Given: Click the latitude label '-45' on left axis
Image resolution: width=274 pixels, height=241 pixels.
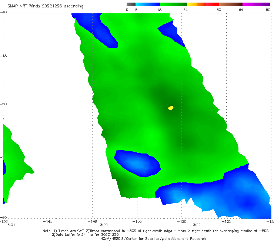Looking at the screenshot, I should [3, 56].
